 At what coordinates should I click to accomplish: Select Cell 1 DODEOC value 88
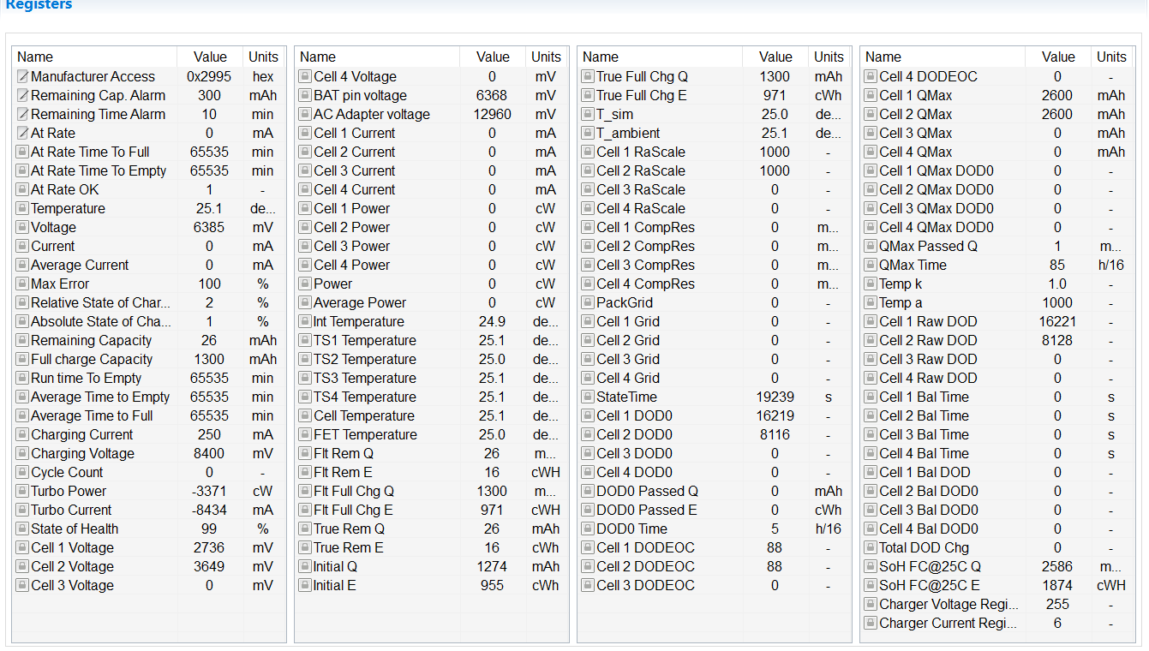775,548
